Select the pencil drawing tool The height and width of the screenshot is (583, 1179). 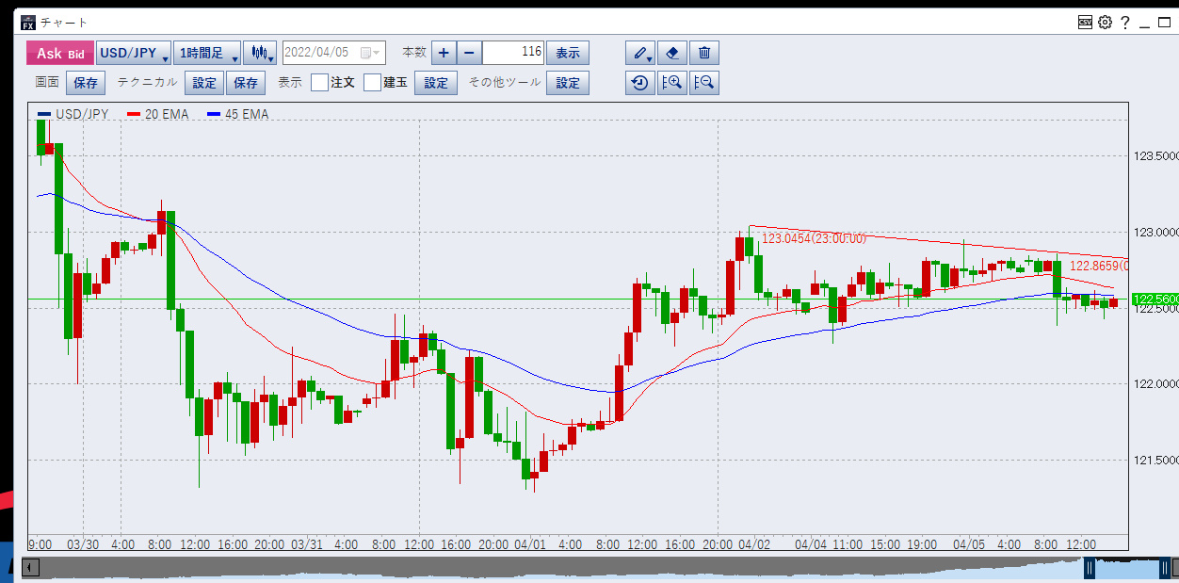(x=640, y=53)
